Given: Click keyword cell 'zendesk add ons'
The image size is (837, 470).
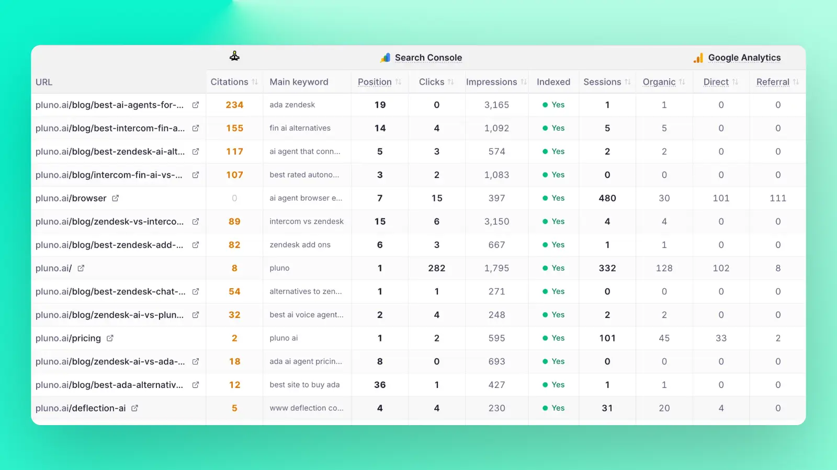Looking at the screenshot, I should 300,245.
